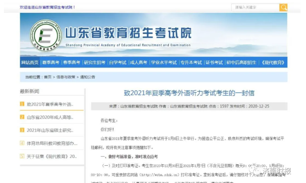
Task: Open the 学业水平考试 nav item
Action: [164, 63]
